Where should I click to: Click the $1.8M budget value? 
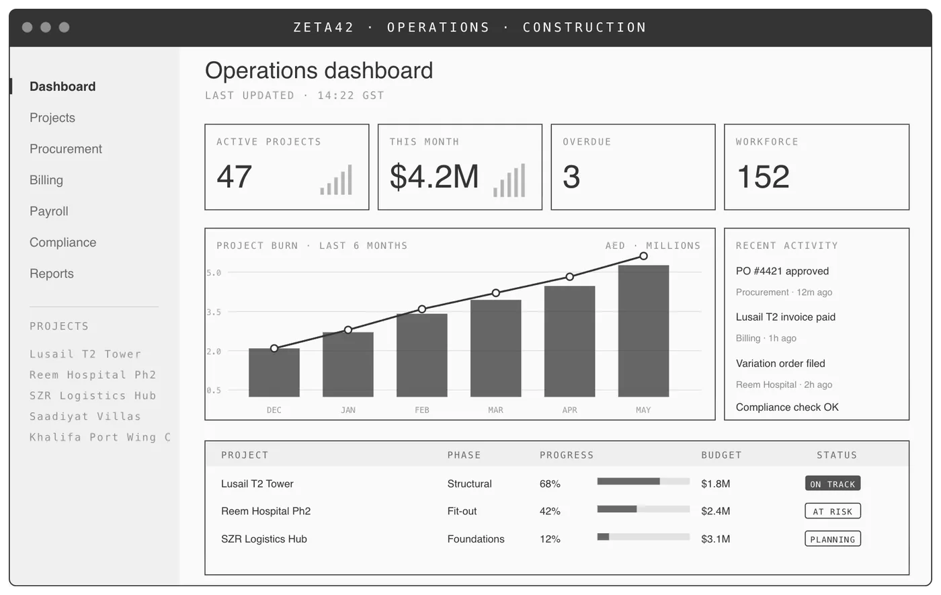tap(716, 484)
